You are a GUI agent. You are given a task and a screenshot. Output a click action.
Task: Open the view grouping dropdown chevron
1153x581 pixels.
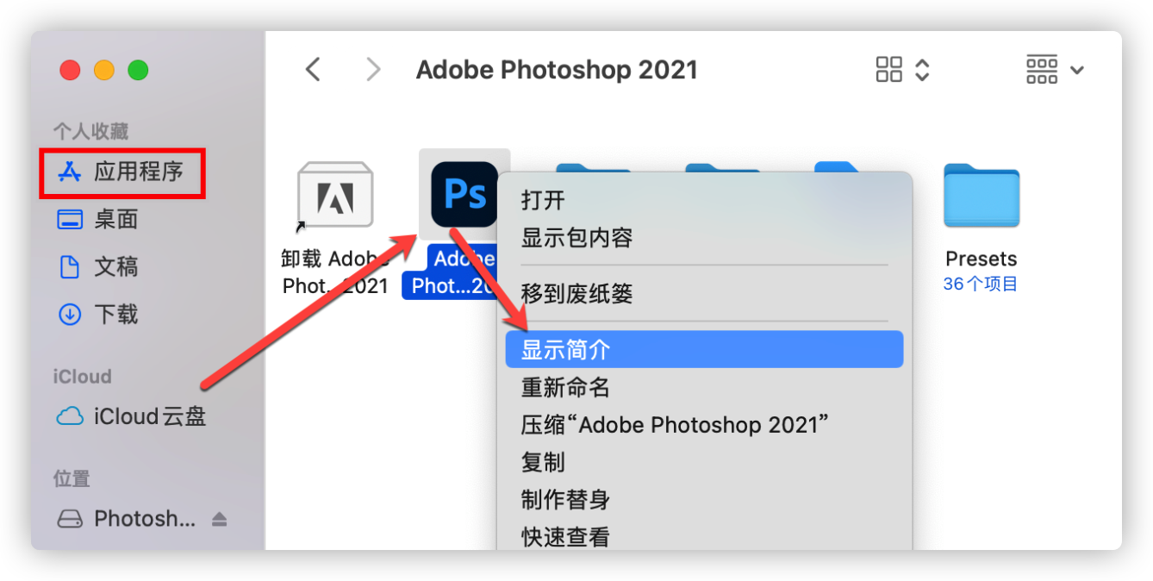[922, 69]
